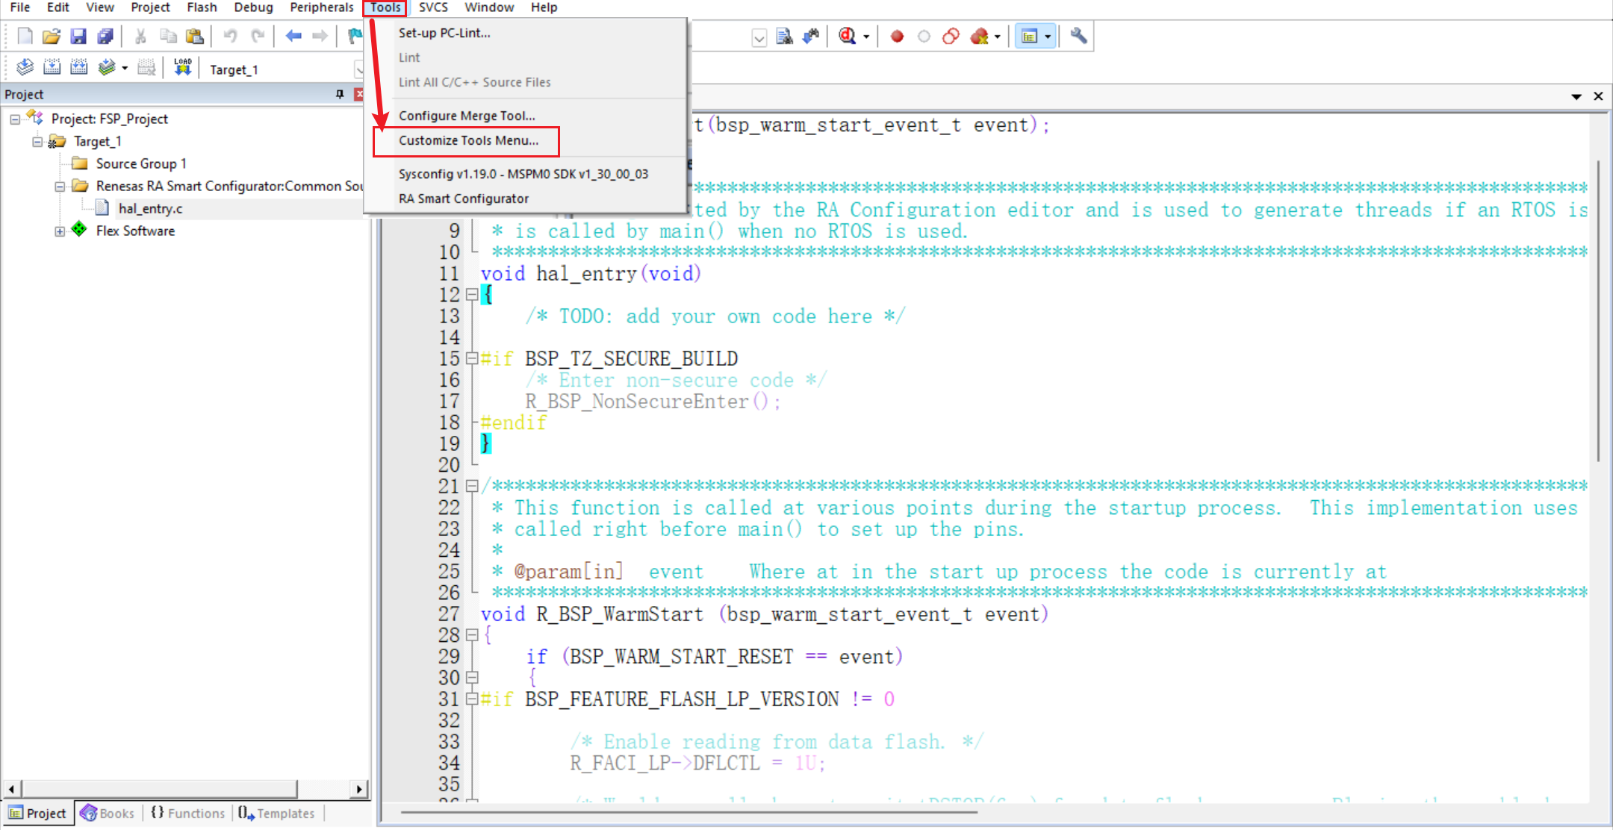Click the Rebuild all target files icon

point(78,68)
